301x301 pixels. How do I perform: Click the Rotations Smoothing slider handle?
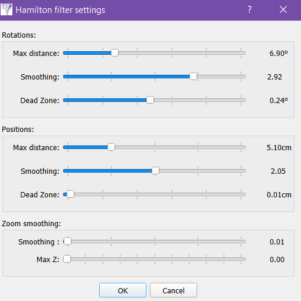[193, 77]
